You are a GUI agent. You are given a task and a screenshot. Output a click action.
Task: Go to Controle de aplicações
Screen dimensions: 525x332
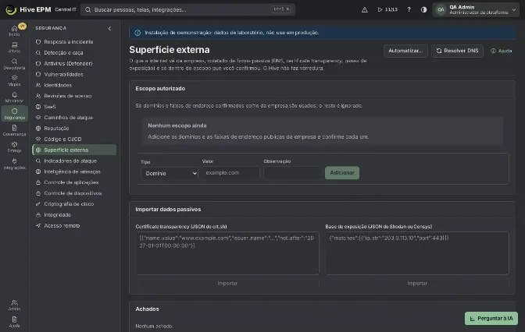(74, 182)
